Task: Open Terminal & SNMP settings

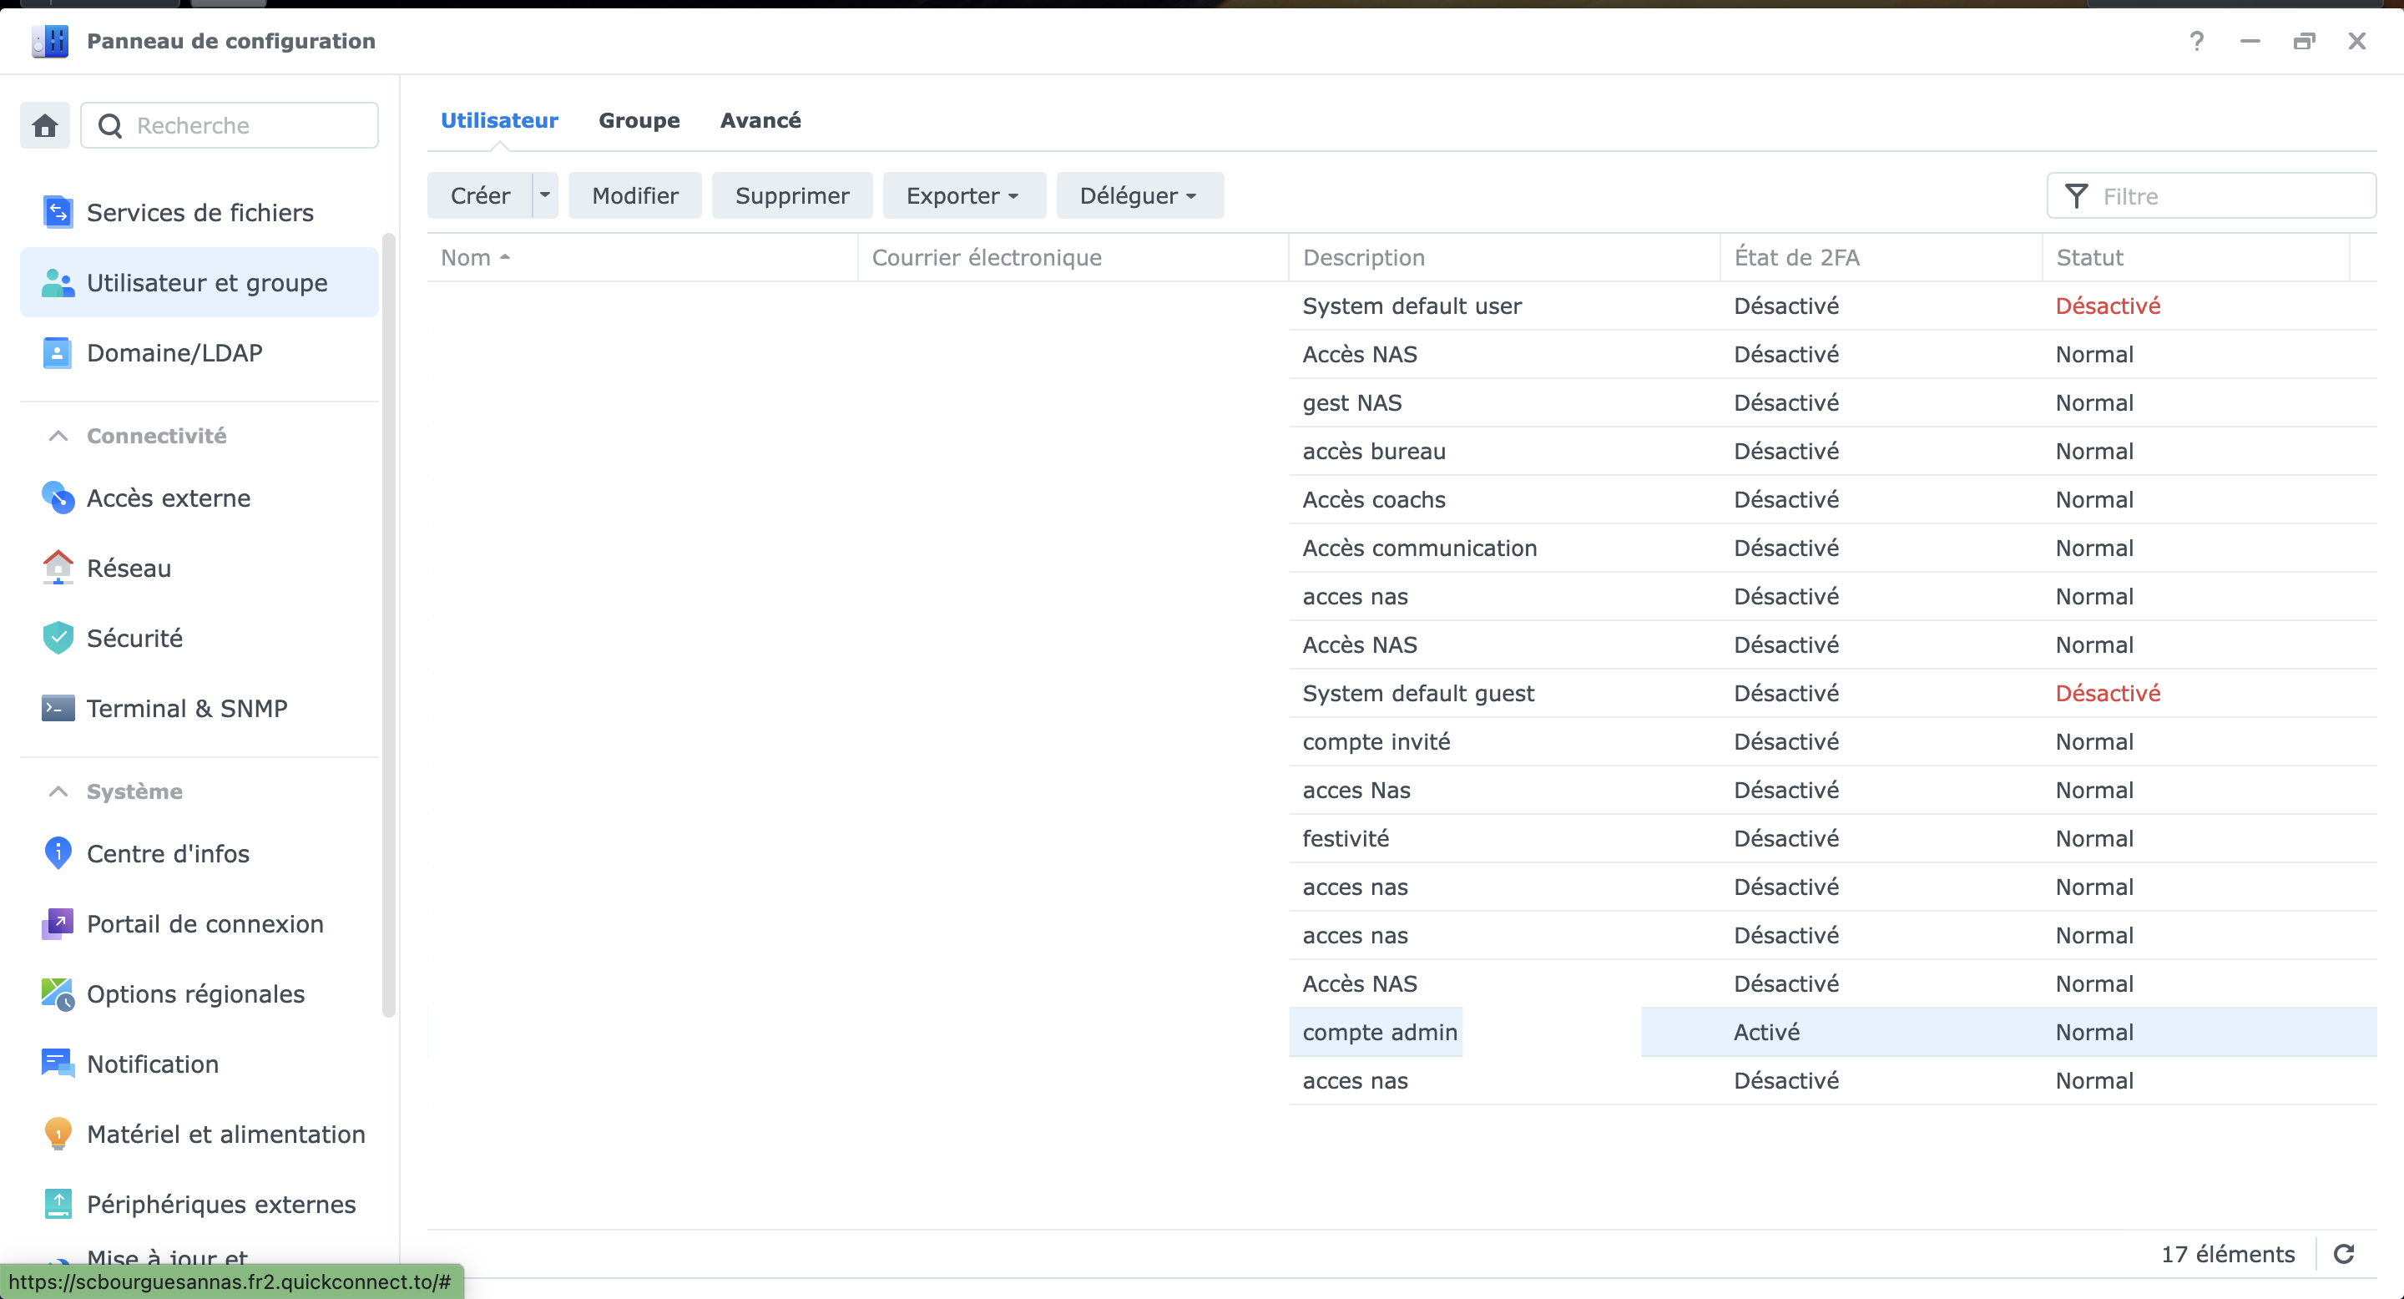Action: click(187, 708)
